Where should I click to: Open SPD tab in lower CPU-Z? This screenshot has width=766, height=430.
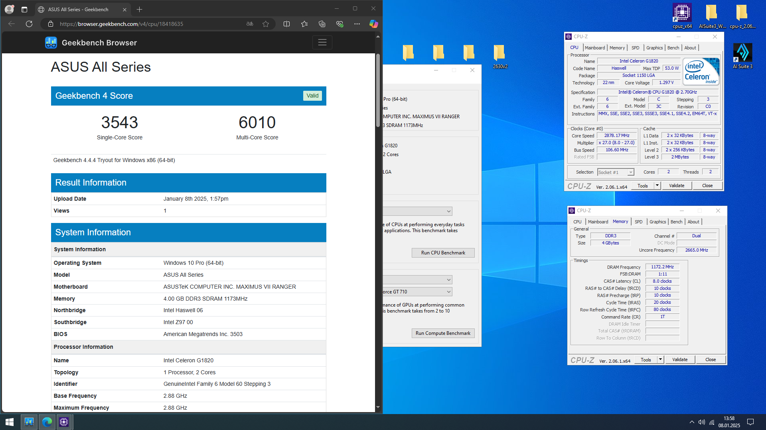point(639,222)
